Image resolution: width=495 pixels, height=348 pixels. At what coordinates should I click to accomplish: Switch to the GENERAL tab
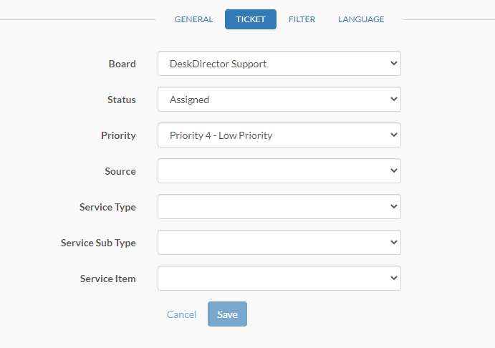193,19
